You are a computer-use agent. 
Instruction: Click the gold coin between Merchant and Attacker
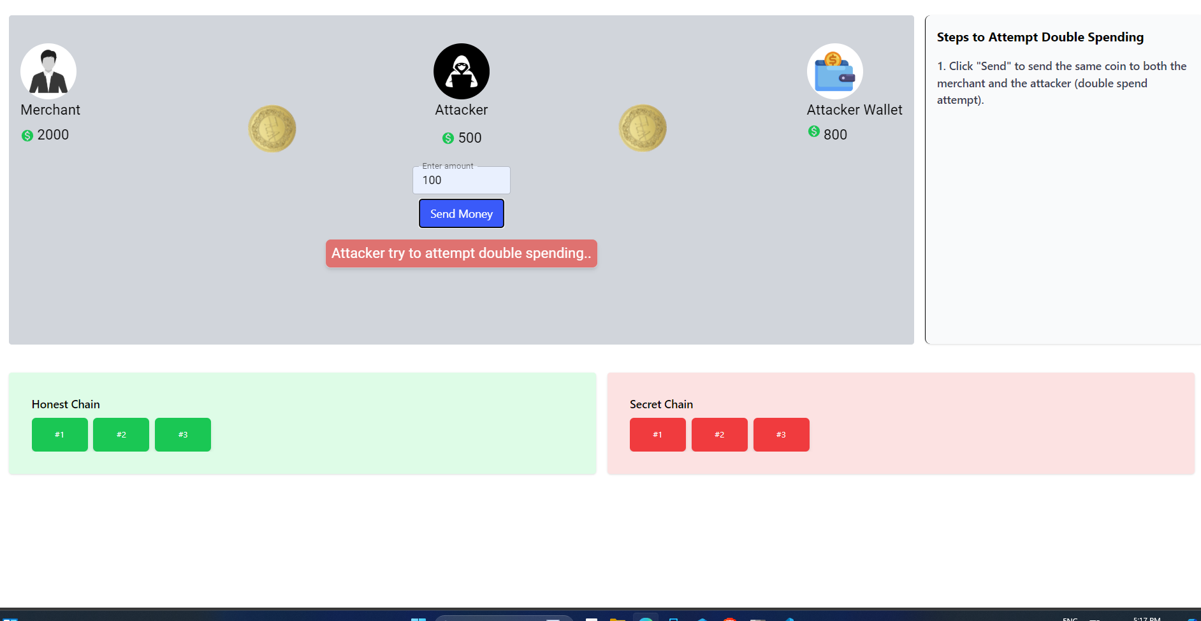(272, 129)
